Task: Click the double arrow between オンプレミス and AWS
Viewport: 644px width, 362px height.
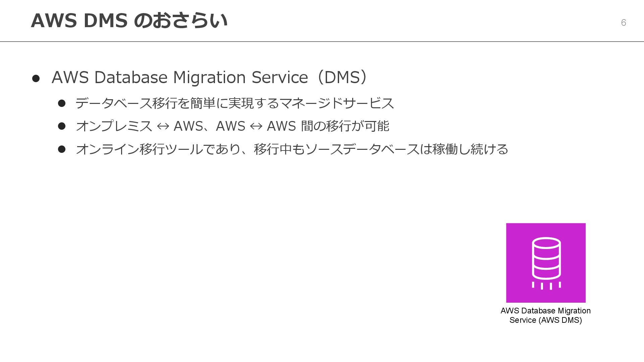Action: [x=163, y=126]
